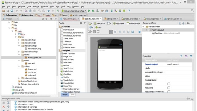Filter properties with funnel icon
This screenshot has width=197, height=111.
(x=191, y=56)
